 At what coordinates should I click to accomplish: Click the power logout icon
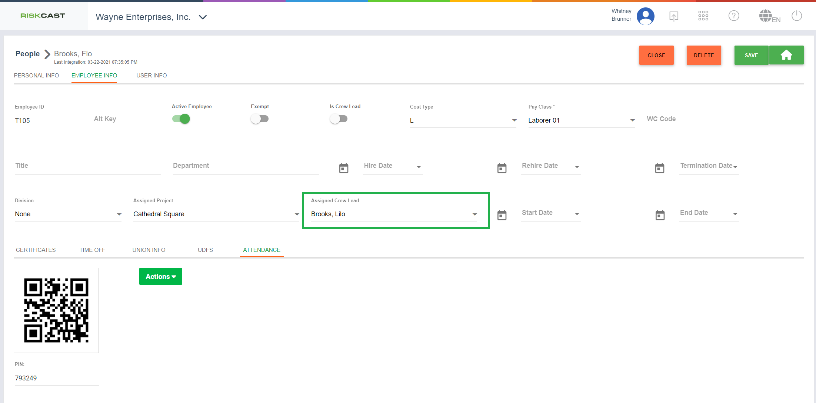(796, 16)
